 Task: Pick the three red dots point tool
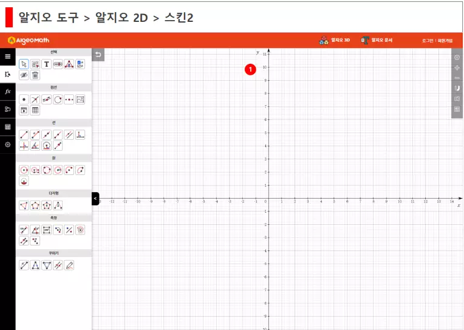pos(69,100)
